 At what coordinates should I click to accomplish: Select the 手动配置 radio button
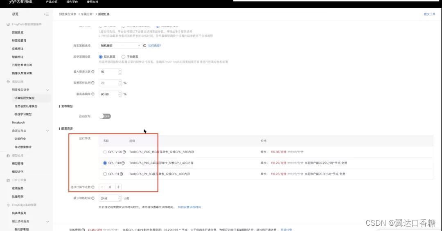pos(123,57)
